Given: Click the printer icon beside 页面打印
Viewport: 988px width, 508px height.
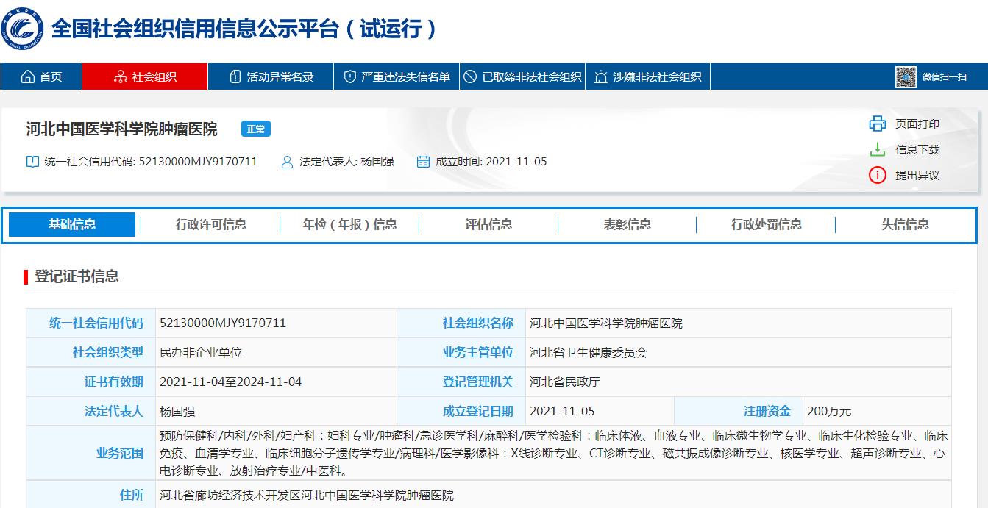Looking at the screenshot, I should [x=878, y=124].
